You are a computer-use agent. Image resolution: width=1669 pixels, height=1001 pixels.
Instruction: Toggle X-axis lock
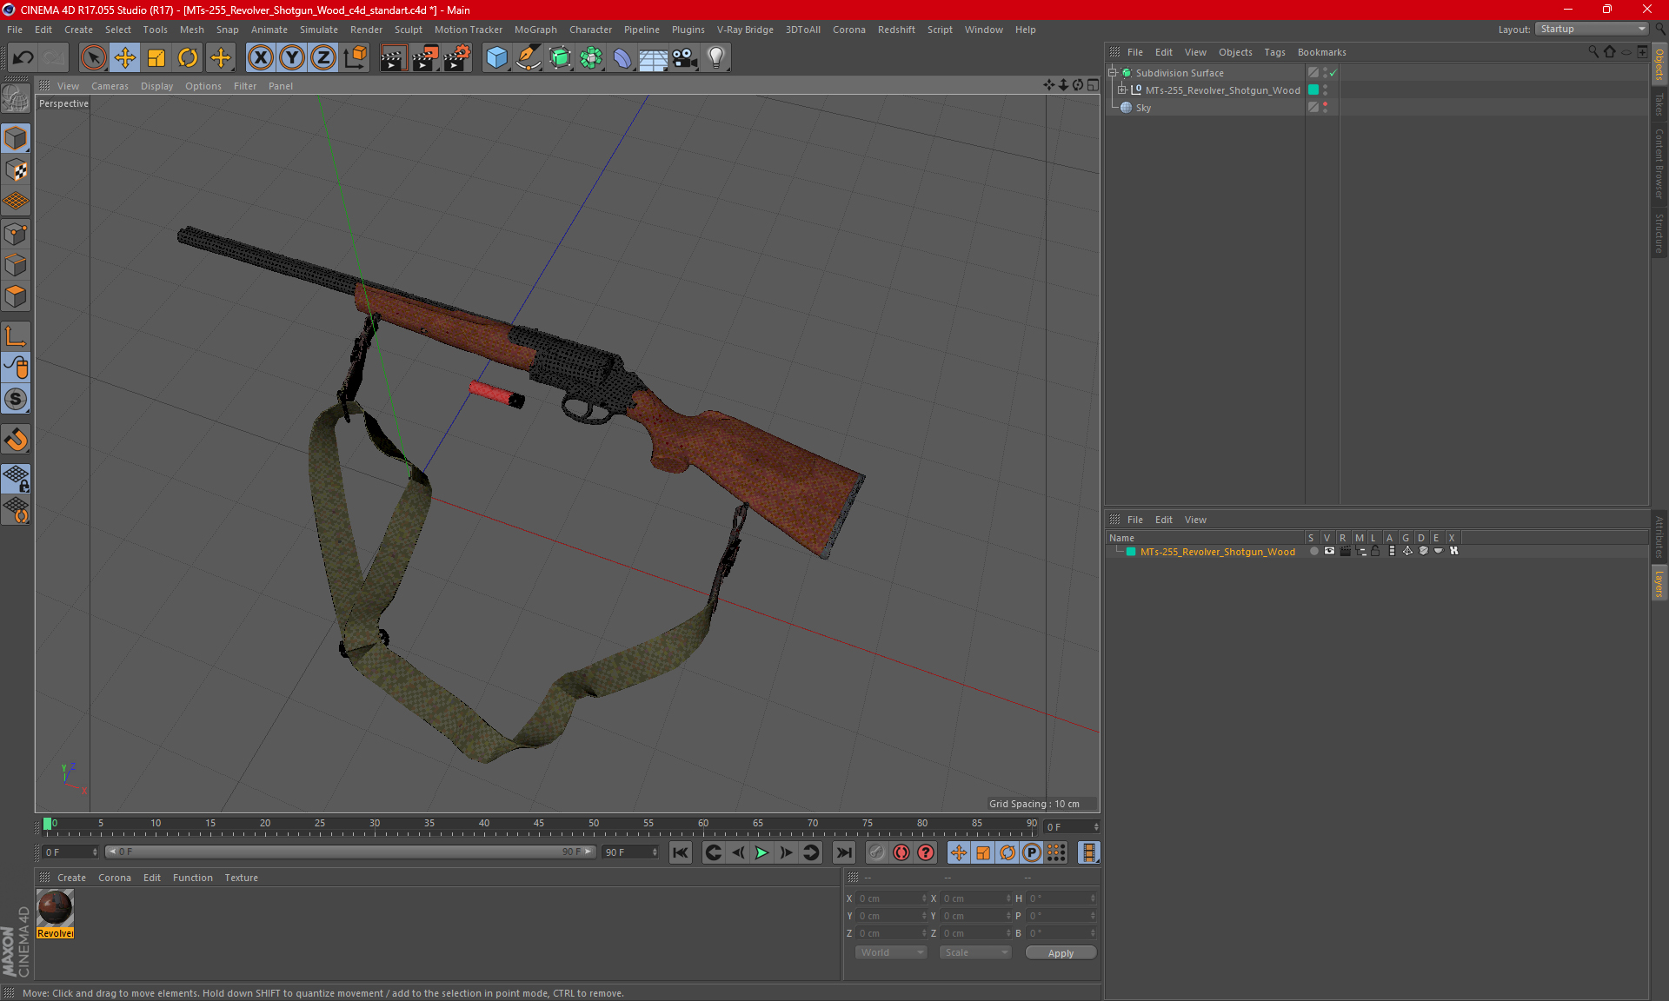260,58
